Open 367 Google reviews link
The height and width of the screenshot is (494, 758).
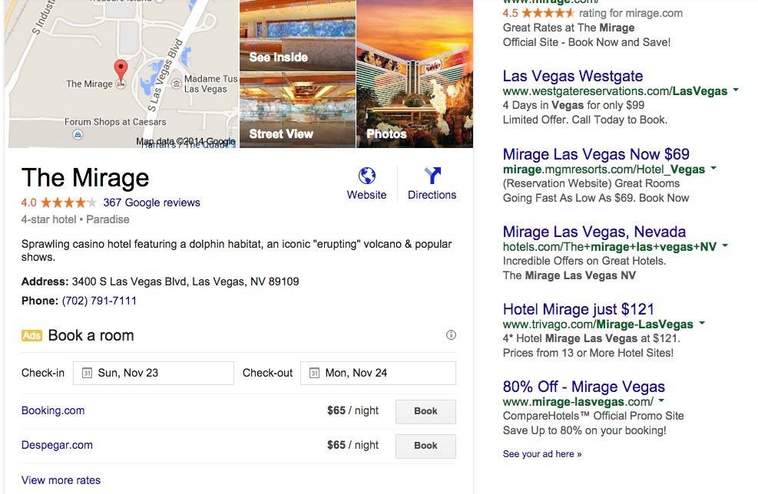[x=151, y=203]
